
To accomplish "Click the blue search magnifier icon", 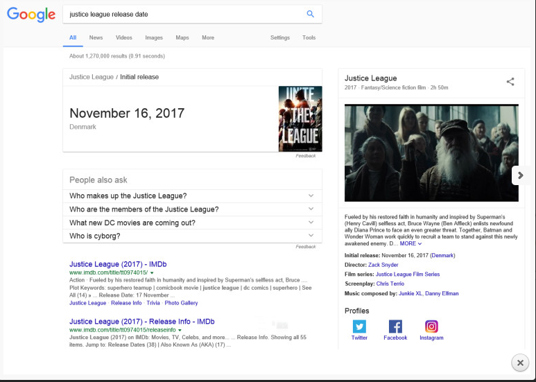I will pyautogui.click(x=310, y=14).
